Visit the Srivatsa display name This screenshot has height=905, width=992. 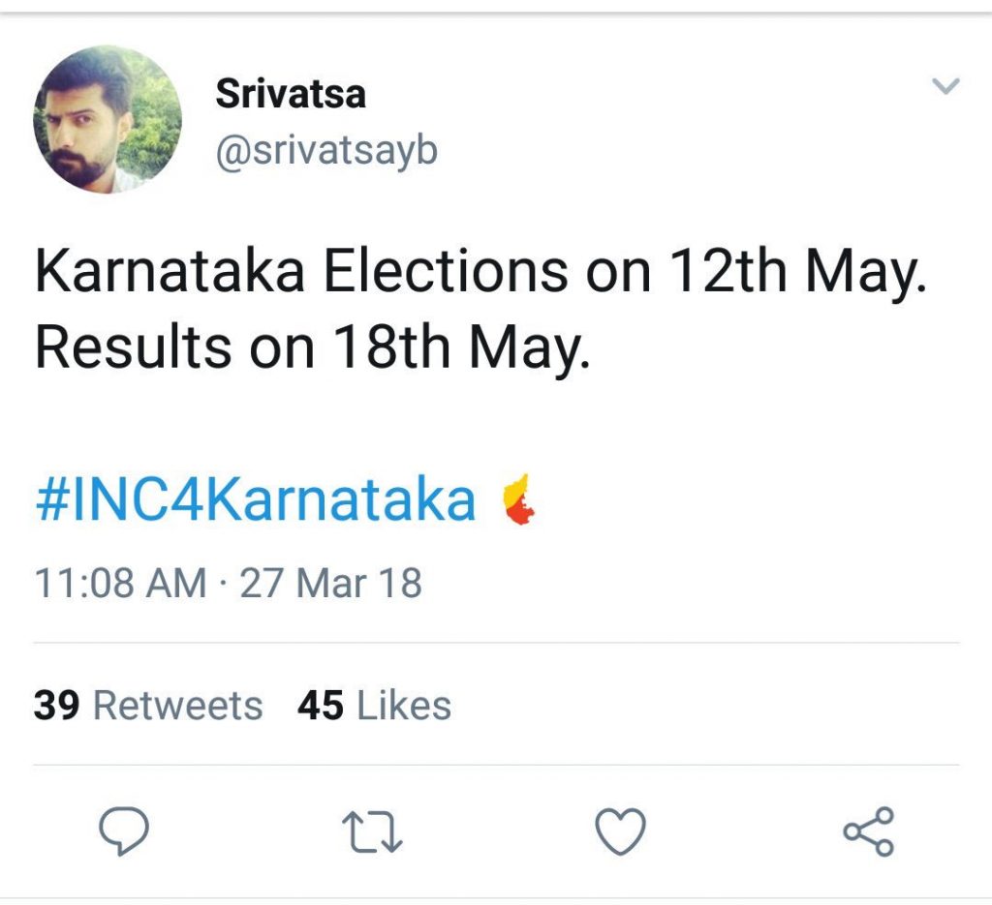point(291,94)
